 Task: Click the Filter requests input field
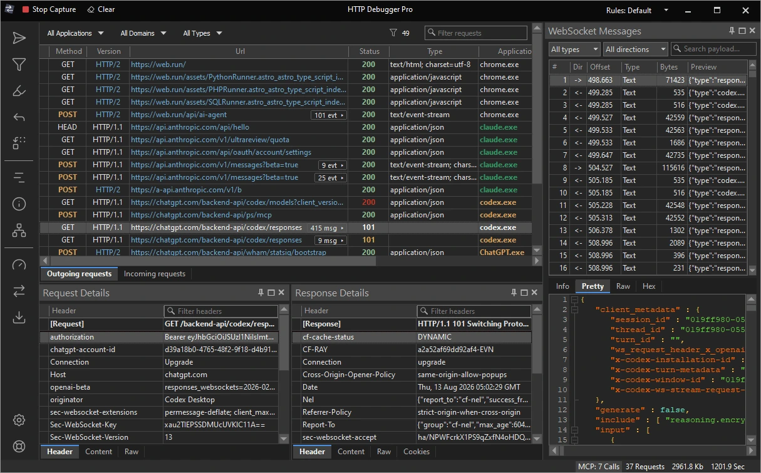[x=476, y=33]
